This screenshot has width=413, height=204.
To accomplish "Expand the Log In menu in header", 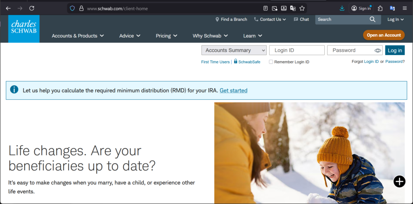I will pyautogui.click(x=395, y=19).
